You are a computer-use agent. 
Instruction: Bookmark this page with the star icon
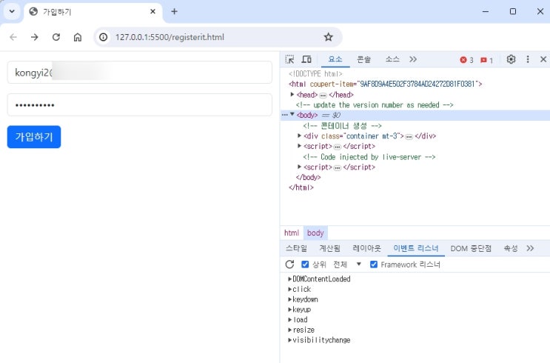tap(329, 37)
